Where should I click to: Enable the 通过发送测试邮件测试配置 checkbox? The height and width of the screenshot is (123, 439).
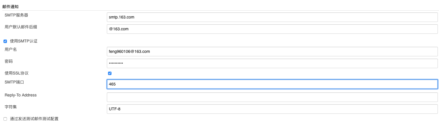pos(5,119)
